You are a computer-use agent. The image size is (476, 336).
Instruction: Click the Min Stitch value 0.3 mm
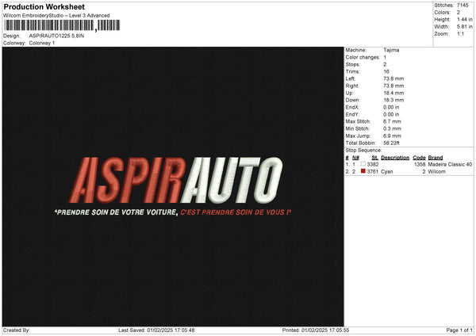pos(392,128)
